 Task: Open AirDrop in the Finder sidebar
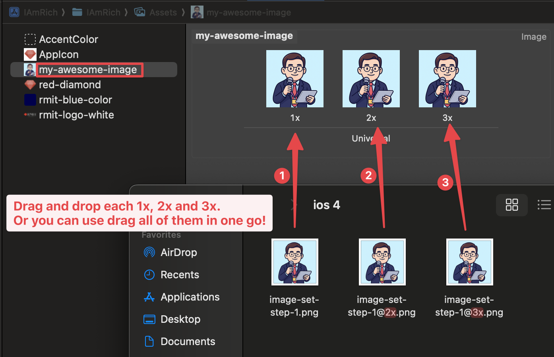pyautogui.click(x=178, y=252)
